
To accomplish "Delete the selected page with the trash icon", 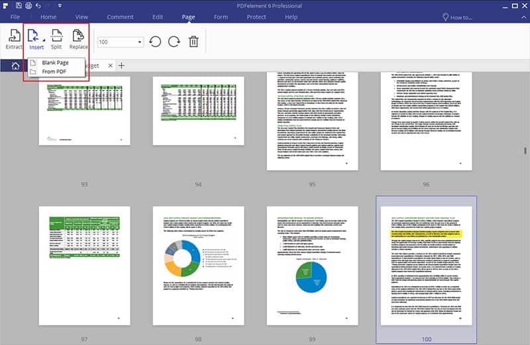I will [x=193, y=42].
